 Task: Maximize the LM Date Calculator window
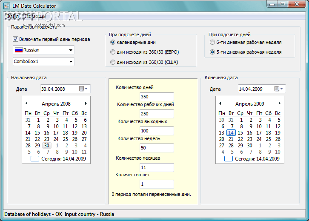click(282, 4)
